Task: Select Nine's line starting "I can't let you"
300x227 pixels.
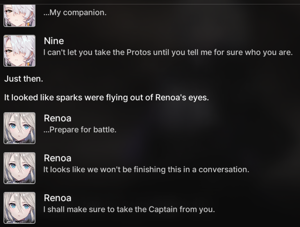Action: pos(168,53)
